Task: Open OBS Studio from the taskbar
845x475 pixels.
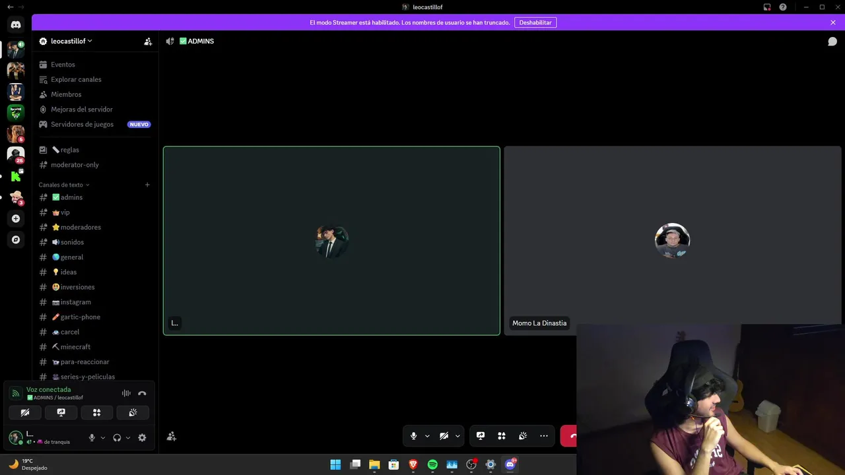Action: pyautogui.click(x=471, y=464)
